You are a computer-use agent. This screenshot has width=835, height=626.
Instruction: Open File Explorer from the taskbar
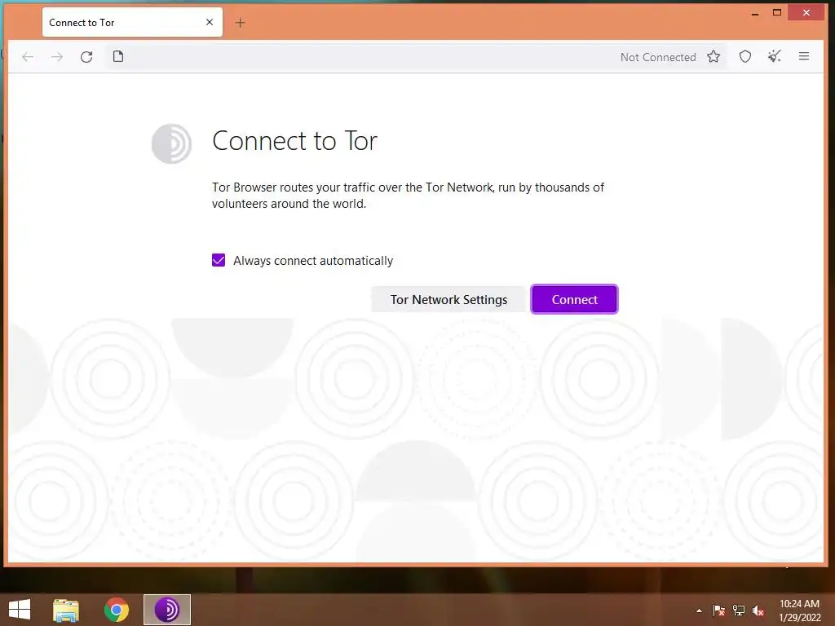[66, 610]
